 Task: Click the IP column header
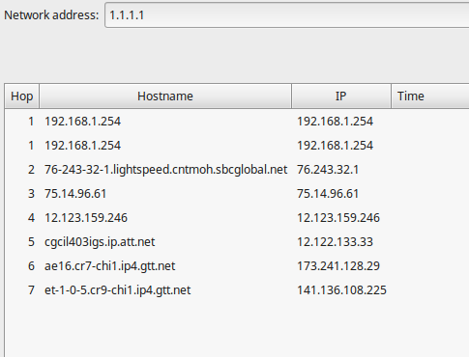point(341,96)
